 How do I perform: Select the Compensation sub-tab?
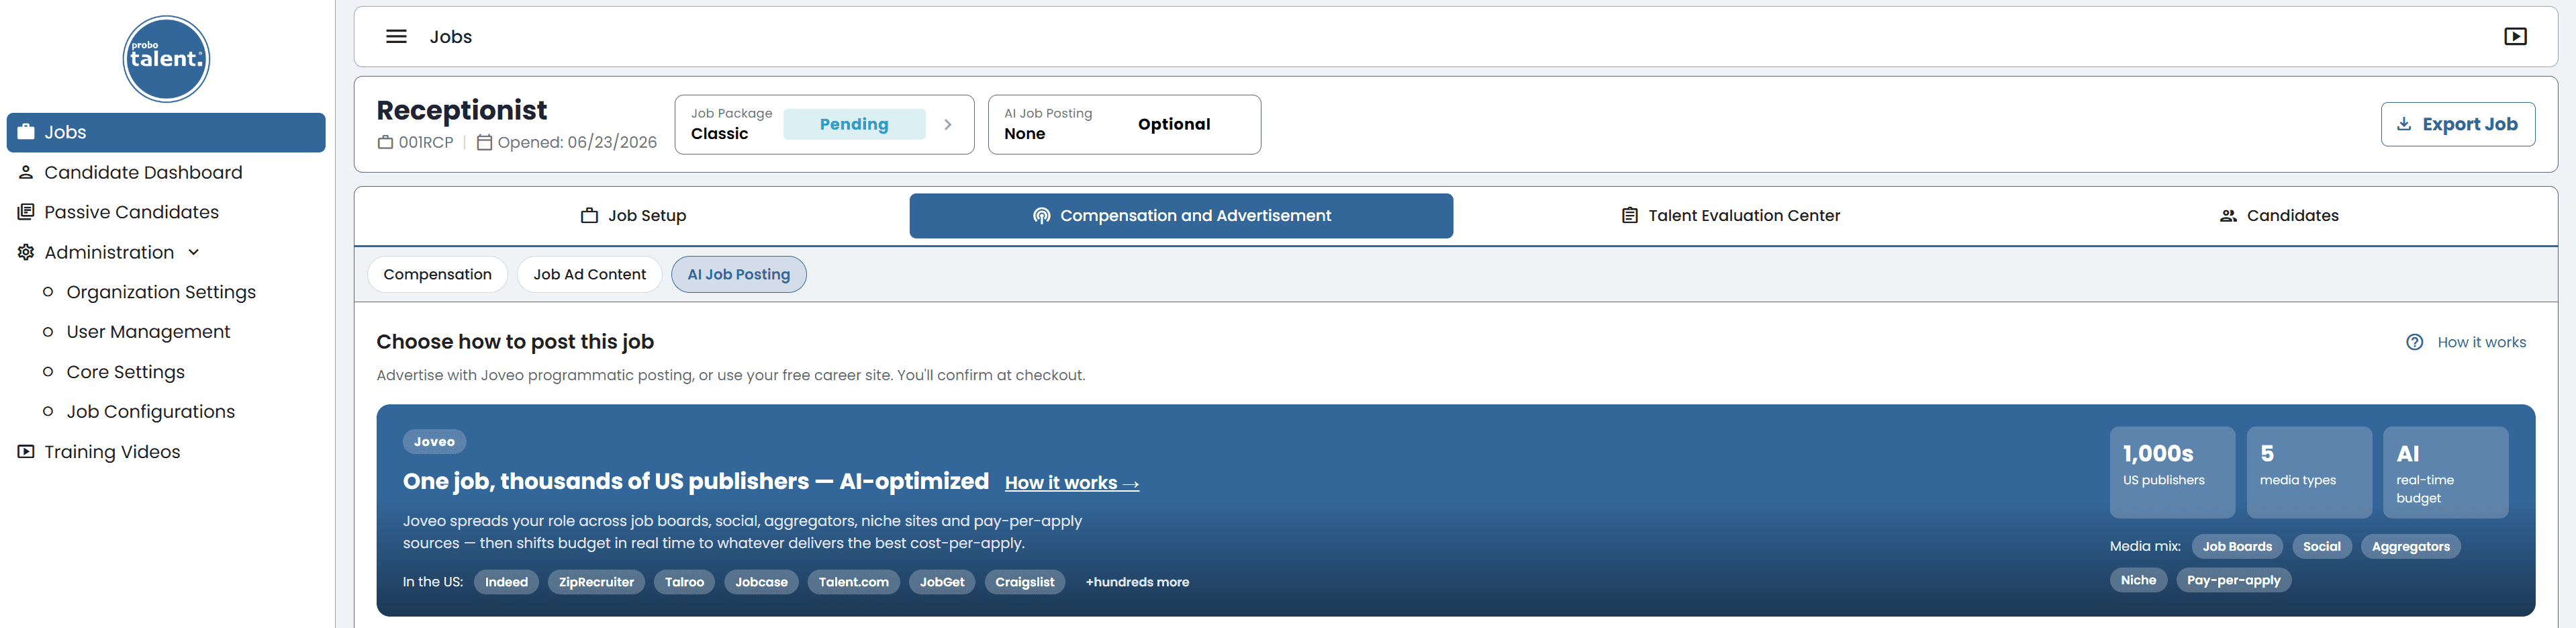point(437,274)
